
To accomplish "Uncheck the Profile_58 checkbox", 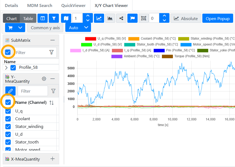I will pos(13,67).
